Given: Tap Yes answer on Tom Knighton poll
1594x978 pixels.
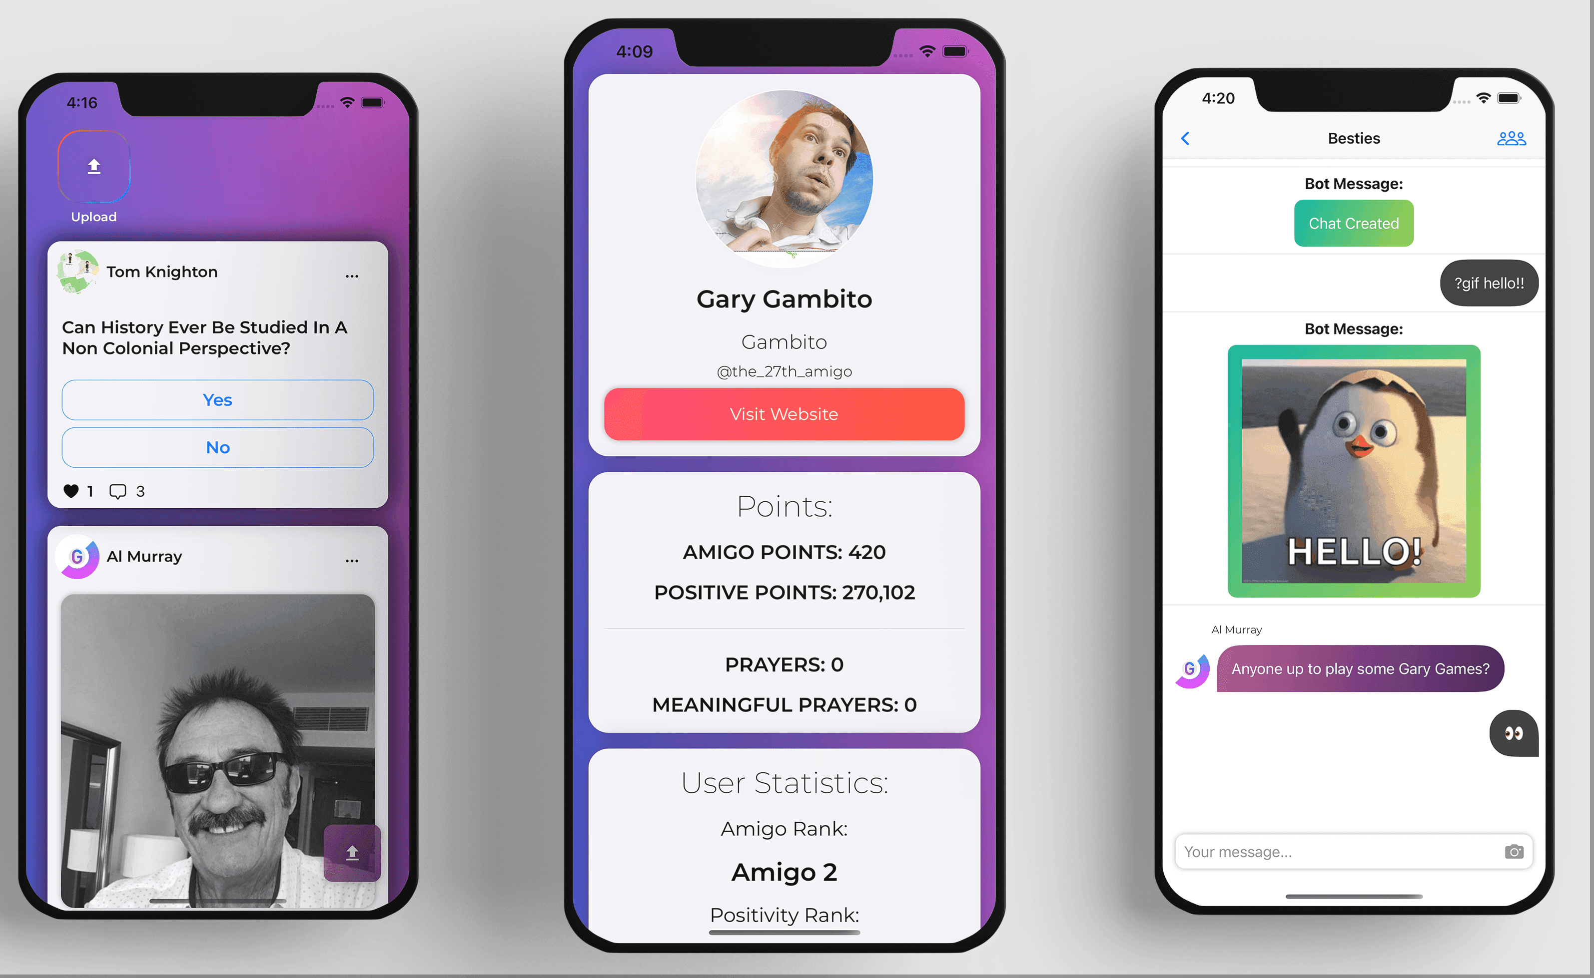Looking at the screenshot, I should click(216, 400).
